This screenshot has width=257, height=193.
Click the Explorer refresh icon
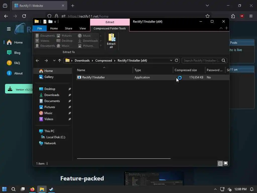176,60
